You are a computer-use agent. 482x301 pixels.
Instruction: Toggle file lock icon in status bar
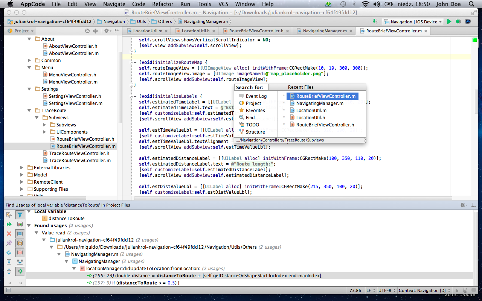pyautogui.click(x=457, y=290)
